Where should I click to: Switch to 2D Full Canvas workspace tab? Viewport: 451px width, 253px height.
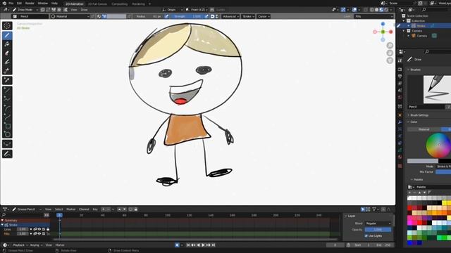[97, 4]
